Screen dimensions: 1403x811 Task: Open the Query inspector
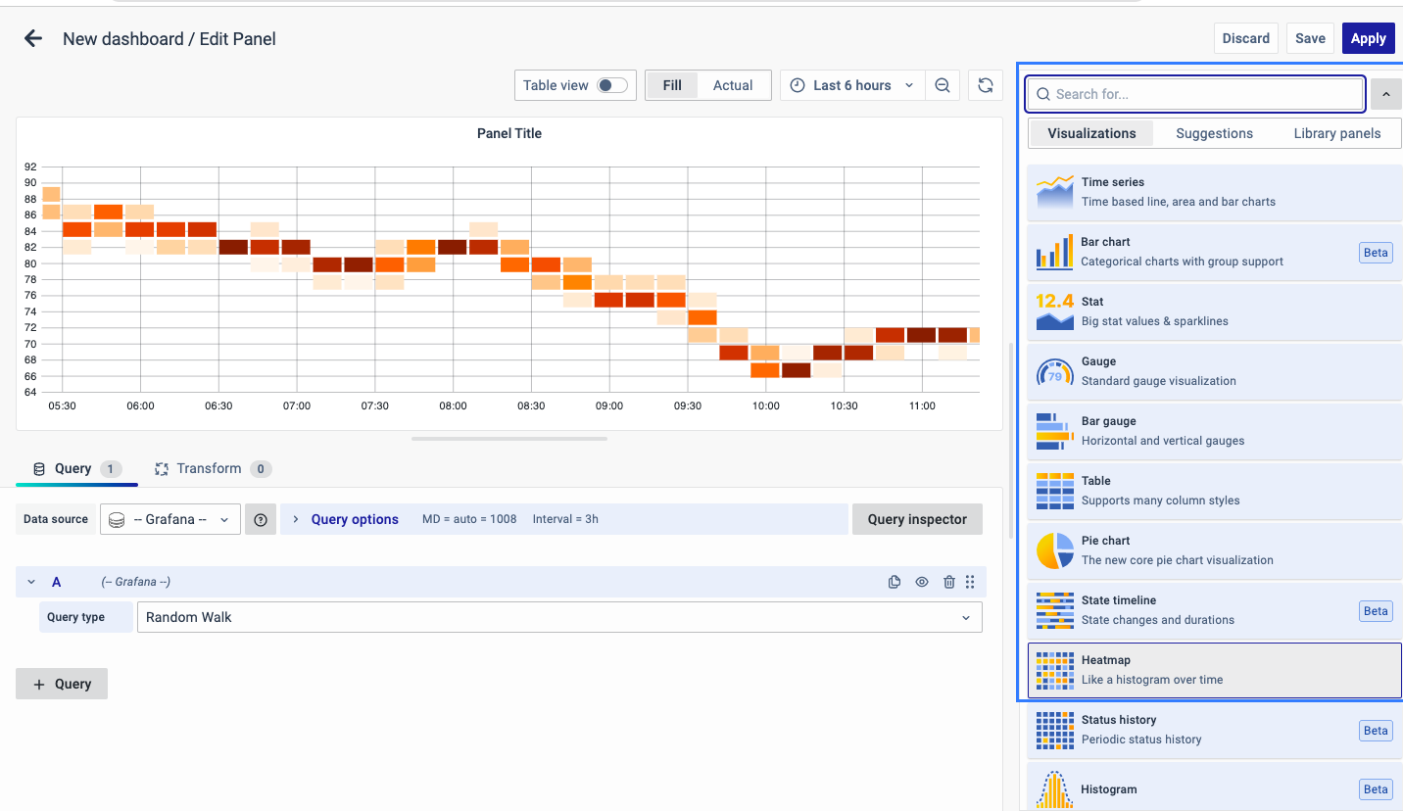point(917,519)
